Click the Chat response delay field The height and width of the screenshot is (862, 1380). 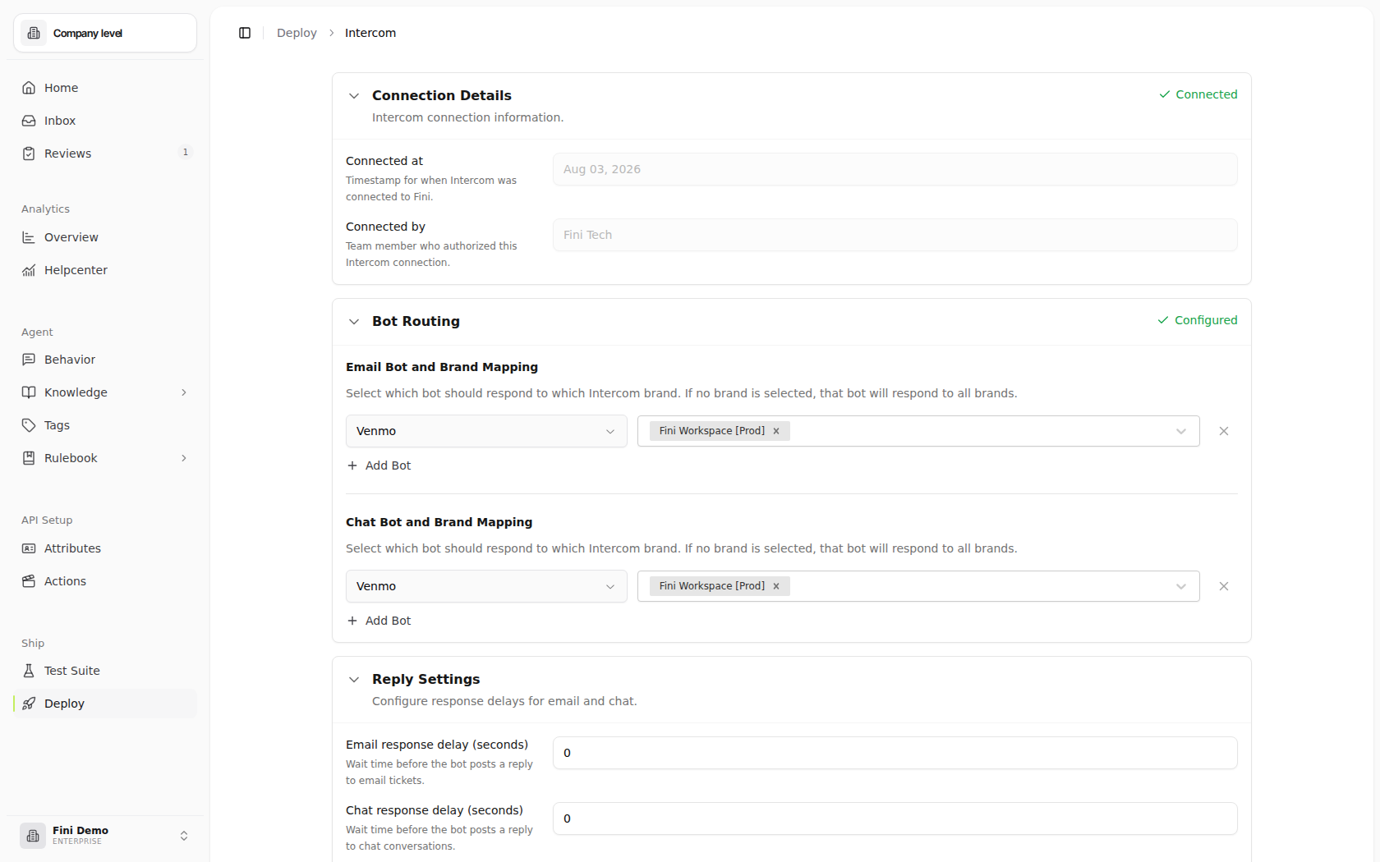tap(895, 818)
